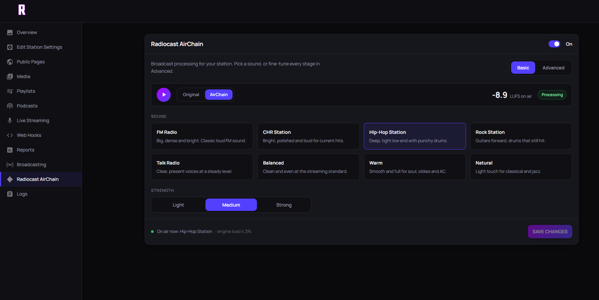Select the CHR Station sound preset

pos(308,136)
